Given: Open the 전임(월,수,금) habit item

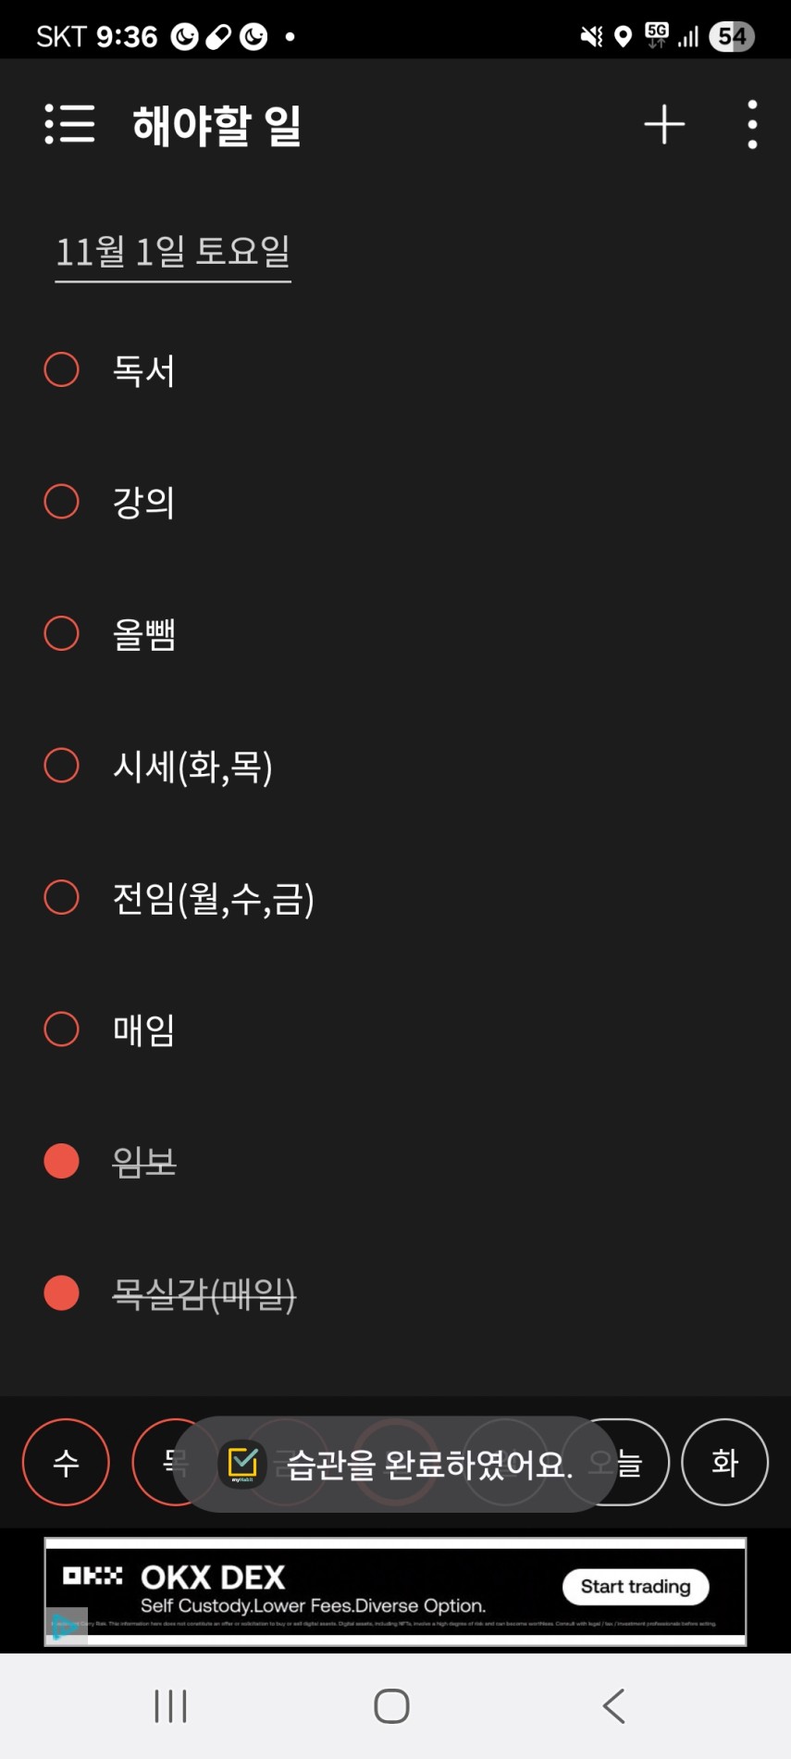Looking at the screenshot, I should (213, 898).
